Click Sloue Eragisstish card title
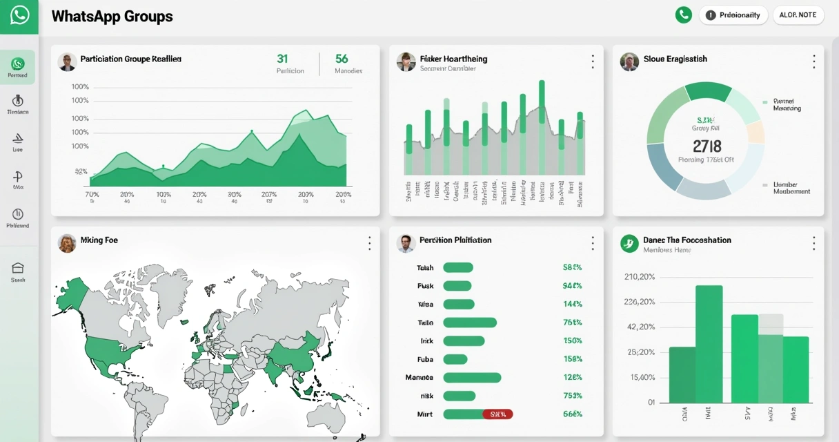The height and width of the screenshot is (442, 839). (675, 59)
